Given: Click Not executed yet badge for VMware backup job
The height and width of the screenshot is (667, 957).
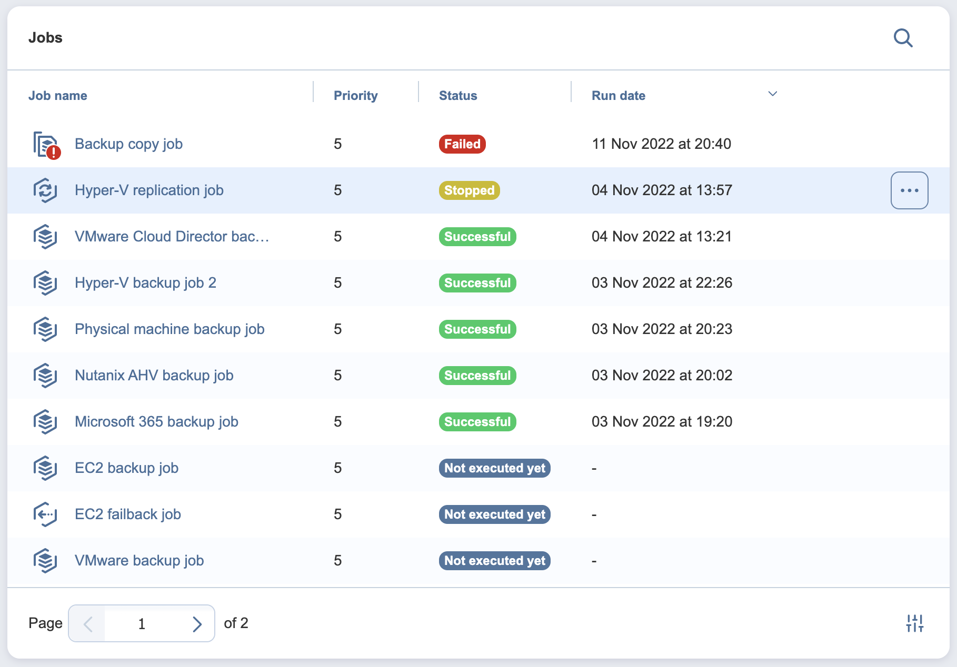Looking at the screenshot, I should point(495,561).
